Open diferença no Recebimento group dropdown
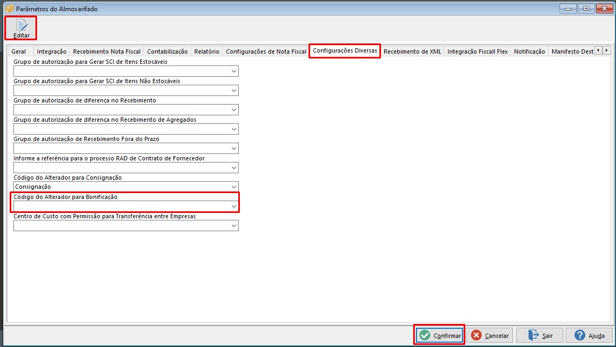This screenshot has width=616, height=347. (x=234, y=109)
